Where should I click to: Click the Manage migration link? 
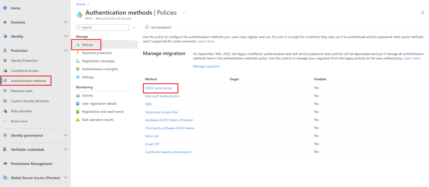pyautogui.click(x=206, y=67)
